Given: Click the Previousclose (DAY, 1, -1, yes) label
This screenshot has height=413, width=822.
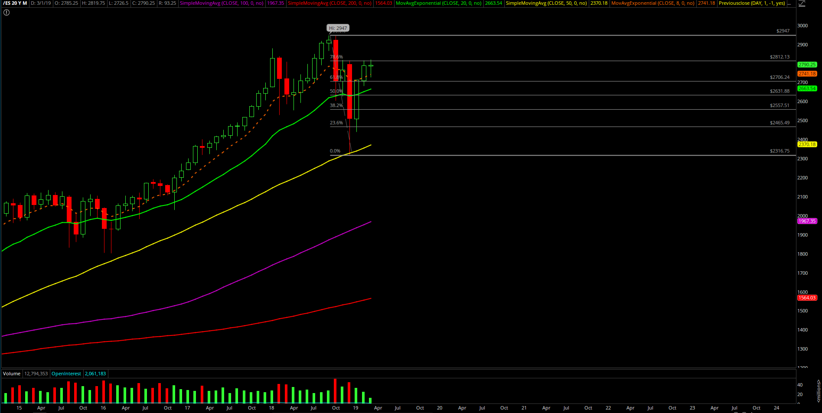Looking at the screenshot, I should click(x=752, y=3).
